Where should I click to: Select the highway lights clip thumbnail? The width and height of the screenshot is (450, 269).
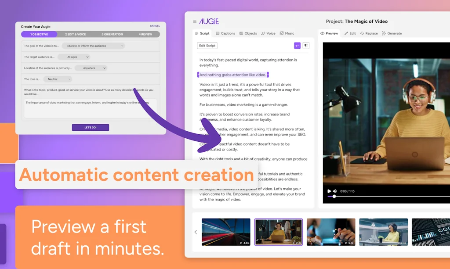[226, 232]
